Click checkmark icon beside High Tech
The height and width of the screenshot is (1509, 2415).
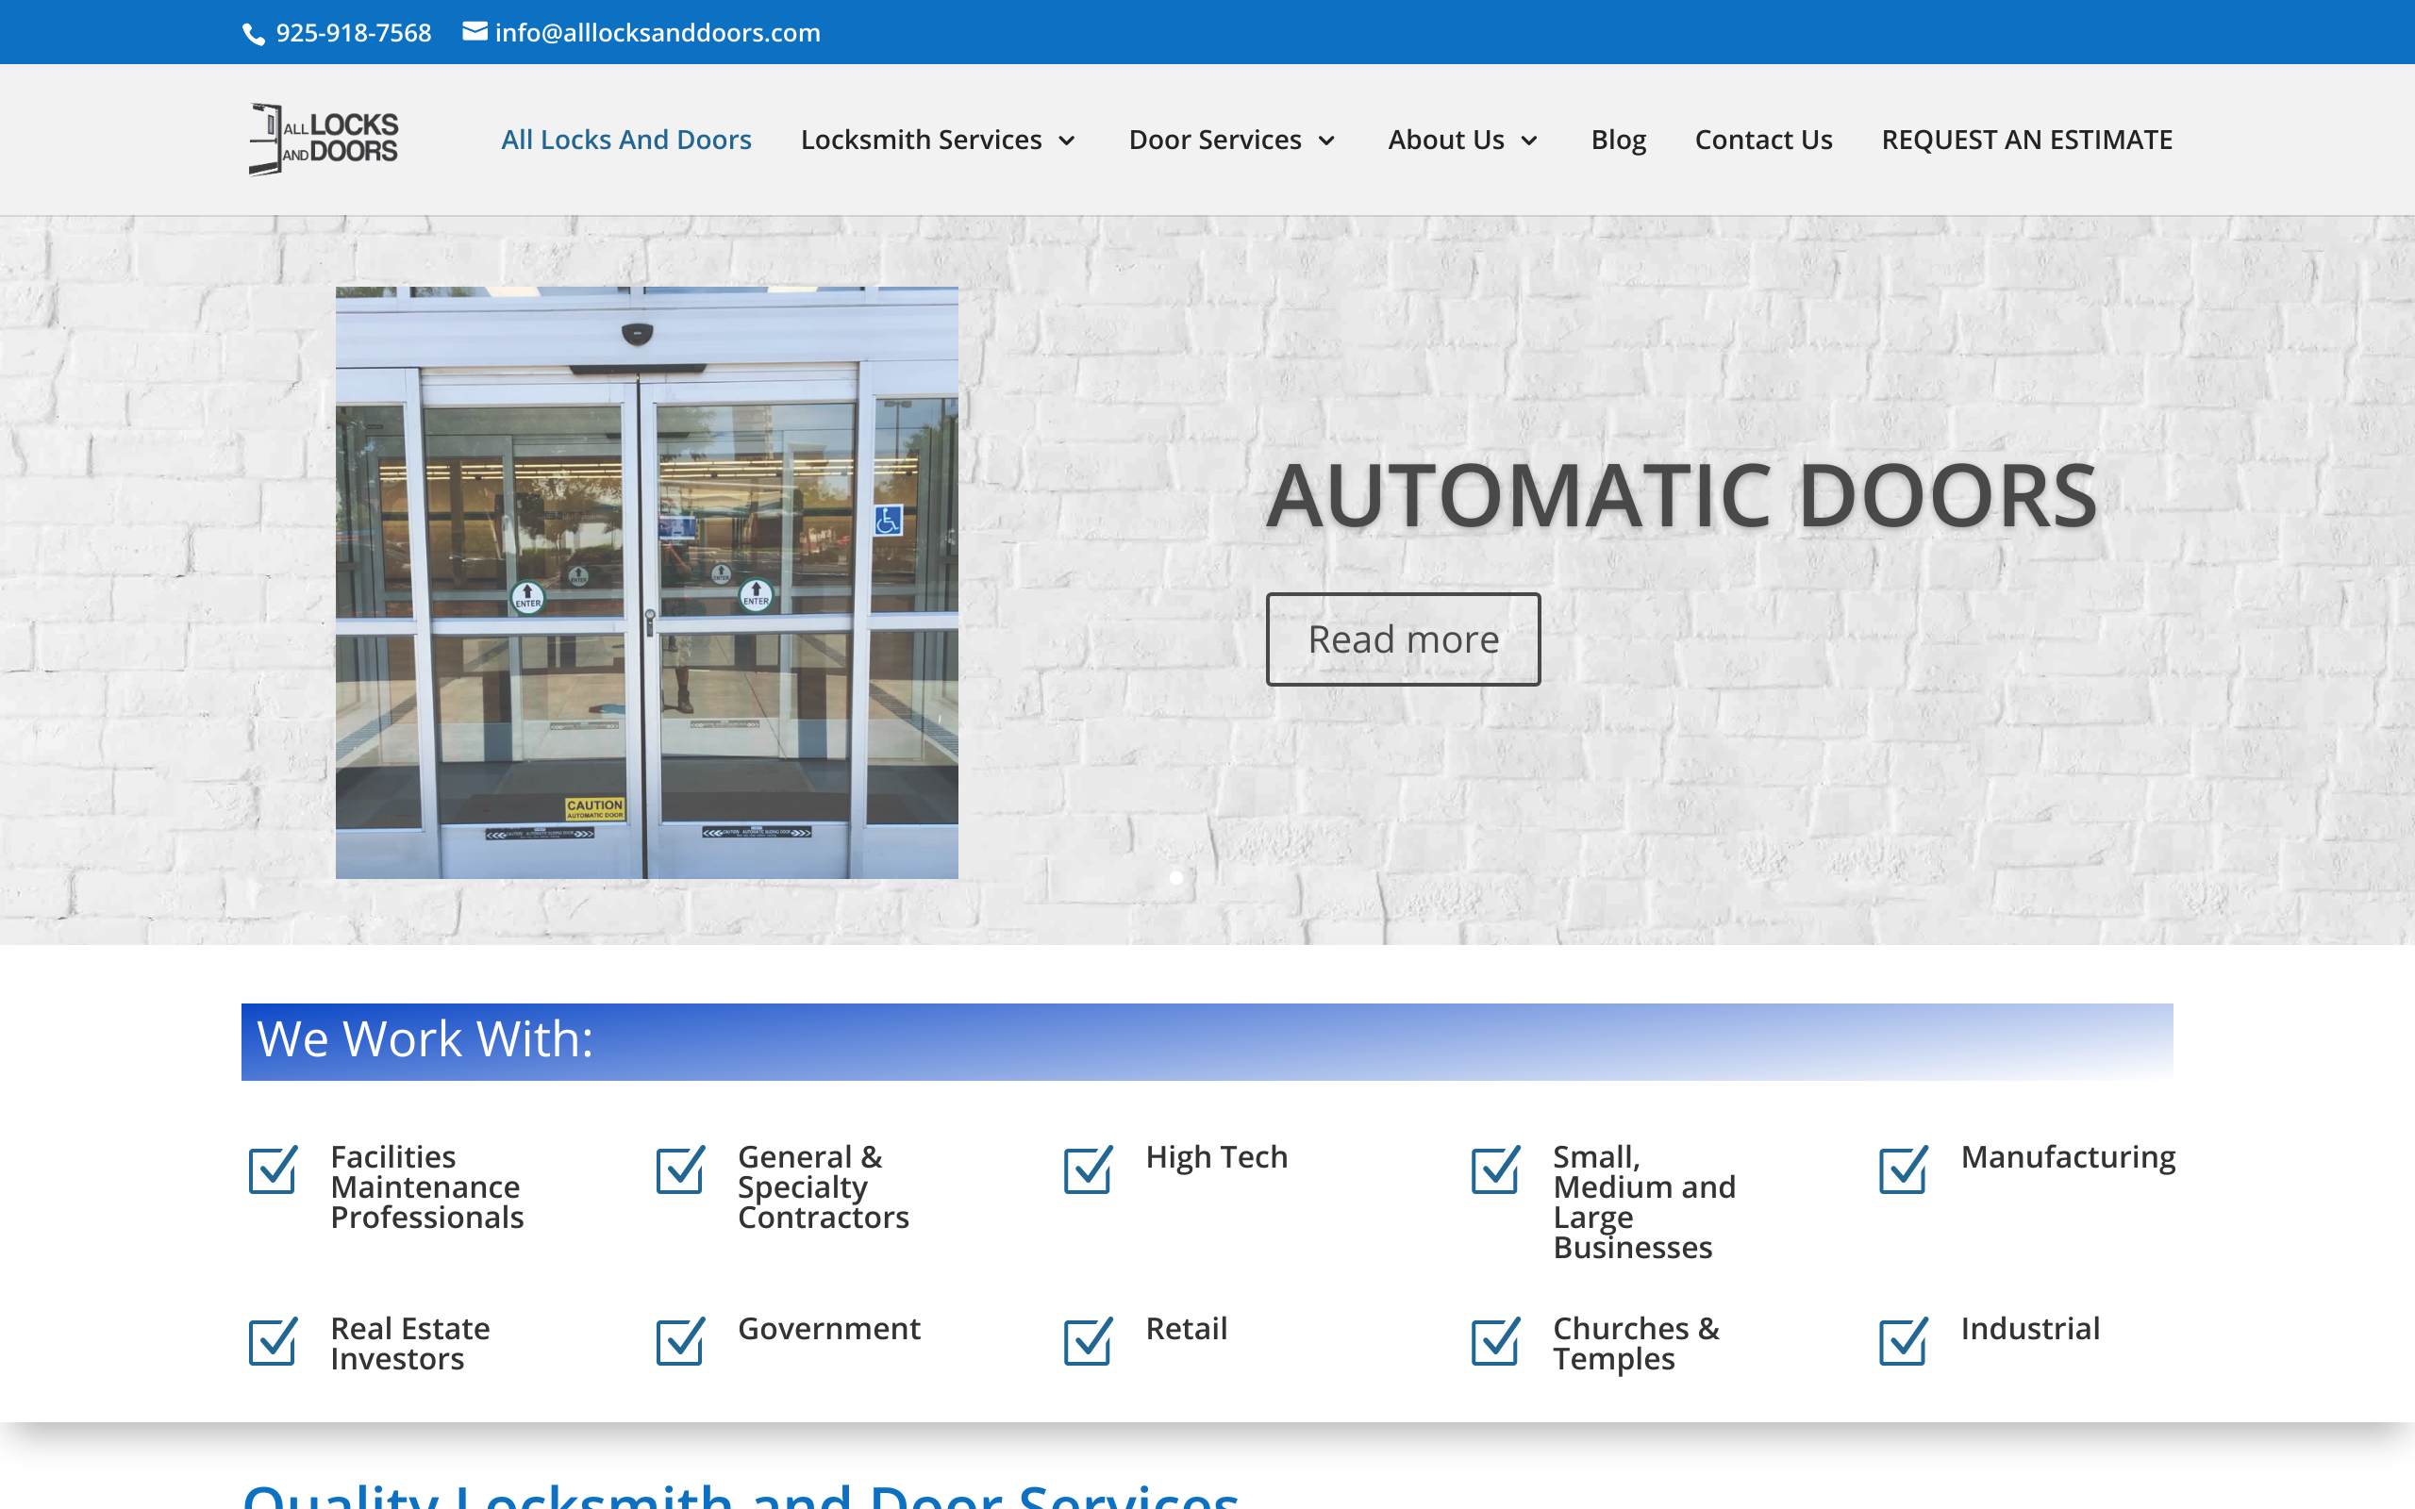pos(1088,1169)
